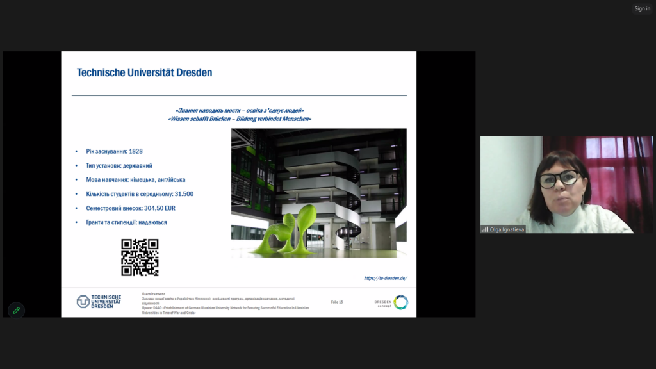Click the Olga Ignatieva name label
Screen dimensions: 656x369
507,229
